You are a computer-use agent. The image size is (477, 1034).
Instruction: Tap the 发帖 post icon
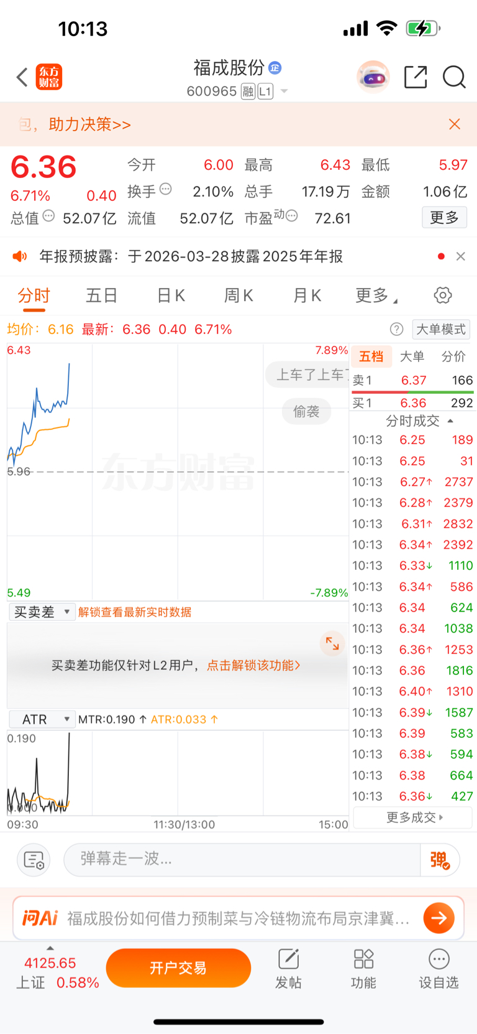pos(289,969)
